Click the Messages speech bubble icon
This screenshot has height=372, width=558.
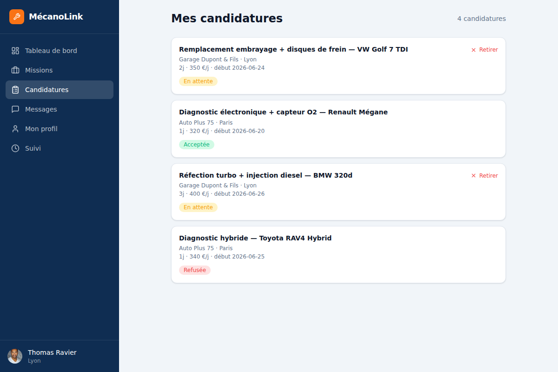pos(15,109)
